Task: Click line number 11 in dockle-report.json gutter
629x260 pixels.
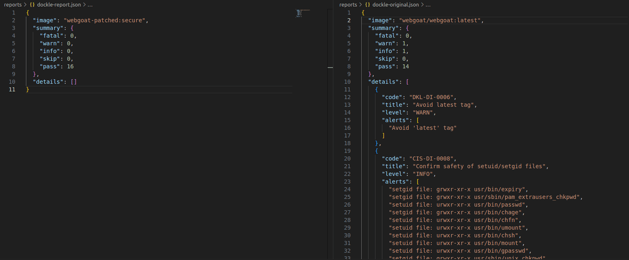Action: [x=12, y=90]
